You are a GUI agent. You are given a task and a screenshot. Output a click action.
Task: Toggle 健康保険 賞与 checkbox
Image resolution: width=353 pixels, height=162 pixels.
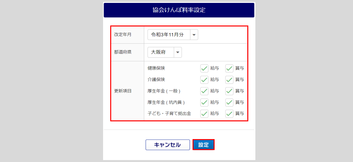(x=229, y=68)
